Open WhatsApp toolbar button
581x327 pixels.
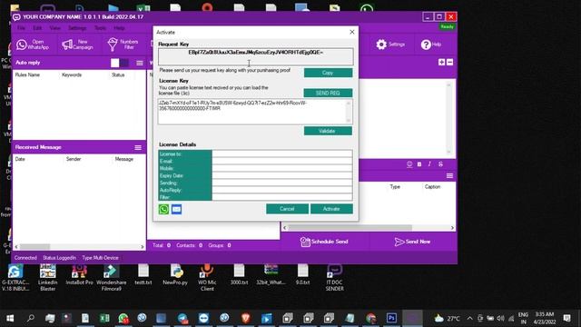[x=33, y=45]
